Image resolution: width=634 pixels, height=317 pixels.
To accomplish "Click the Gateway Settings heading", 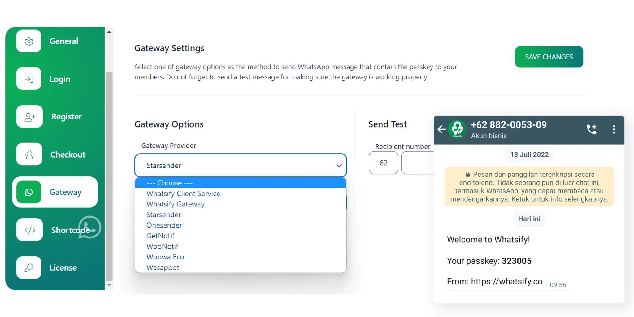I will (x=169, y=48).
